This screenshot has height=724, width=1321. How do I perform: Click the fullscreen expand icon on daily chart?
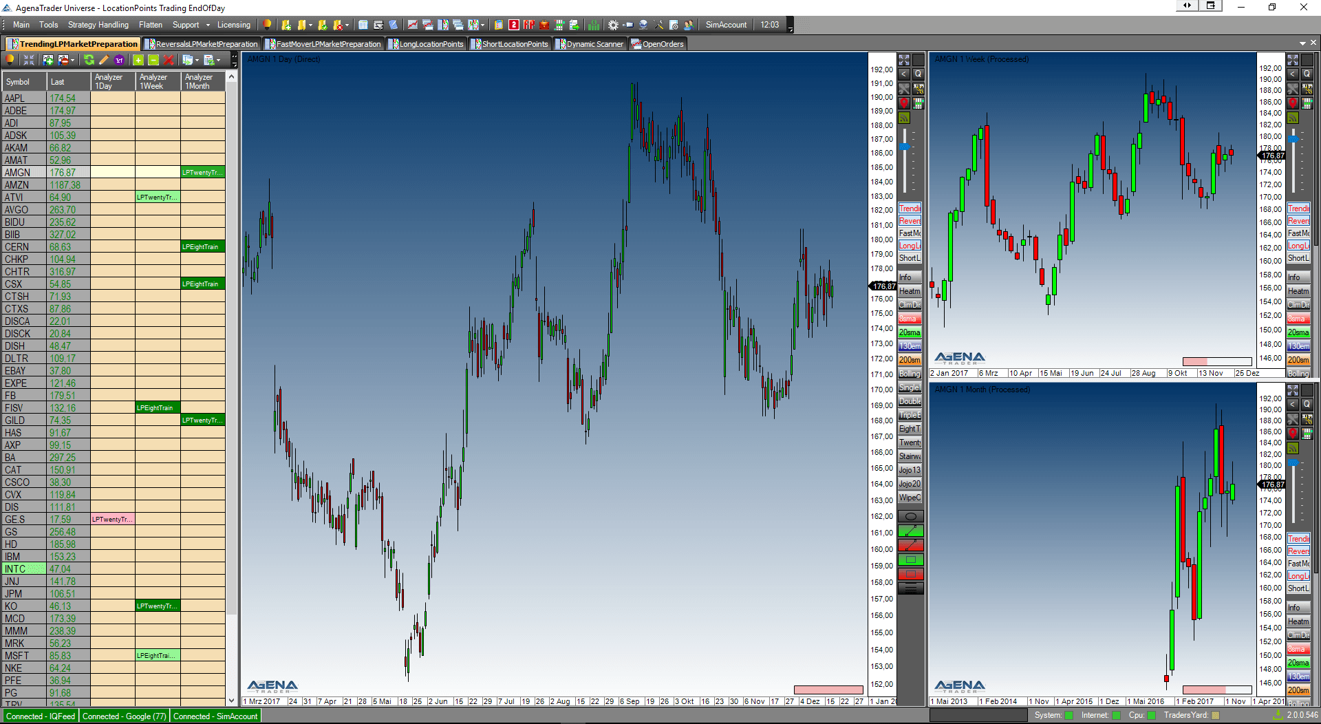pyautogui.click(x=904, y=60)
